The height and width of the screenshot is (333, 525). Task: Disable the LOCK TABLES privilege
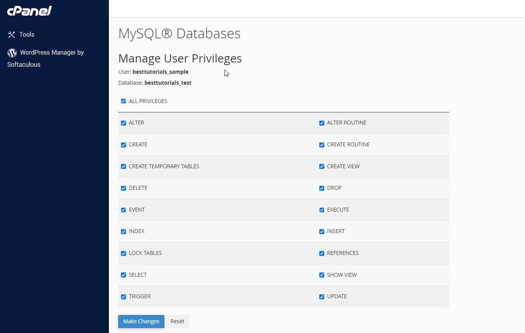pyautogui.click(x=123, y=253)
